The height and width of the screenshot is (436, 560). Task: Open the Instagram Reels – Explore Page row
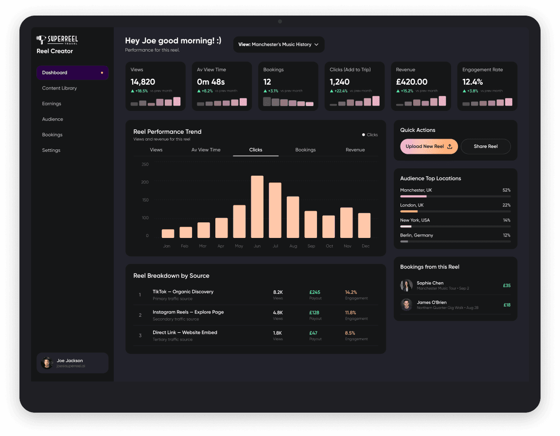(x=256, y=315)
